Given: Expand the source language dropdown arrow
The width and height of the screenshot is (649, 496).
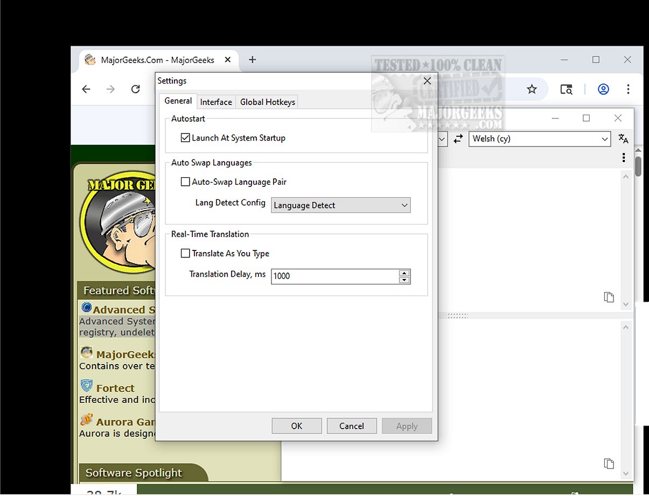Looking at the screenshot, I should click(442, 139).
